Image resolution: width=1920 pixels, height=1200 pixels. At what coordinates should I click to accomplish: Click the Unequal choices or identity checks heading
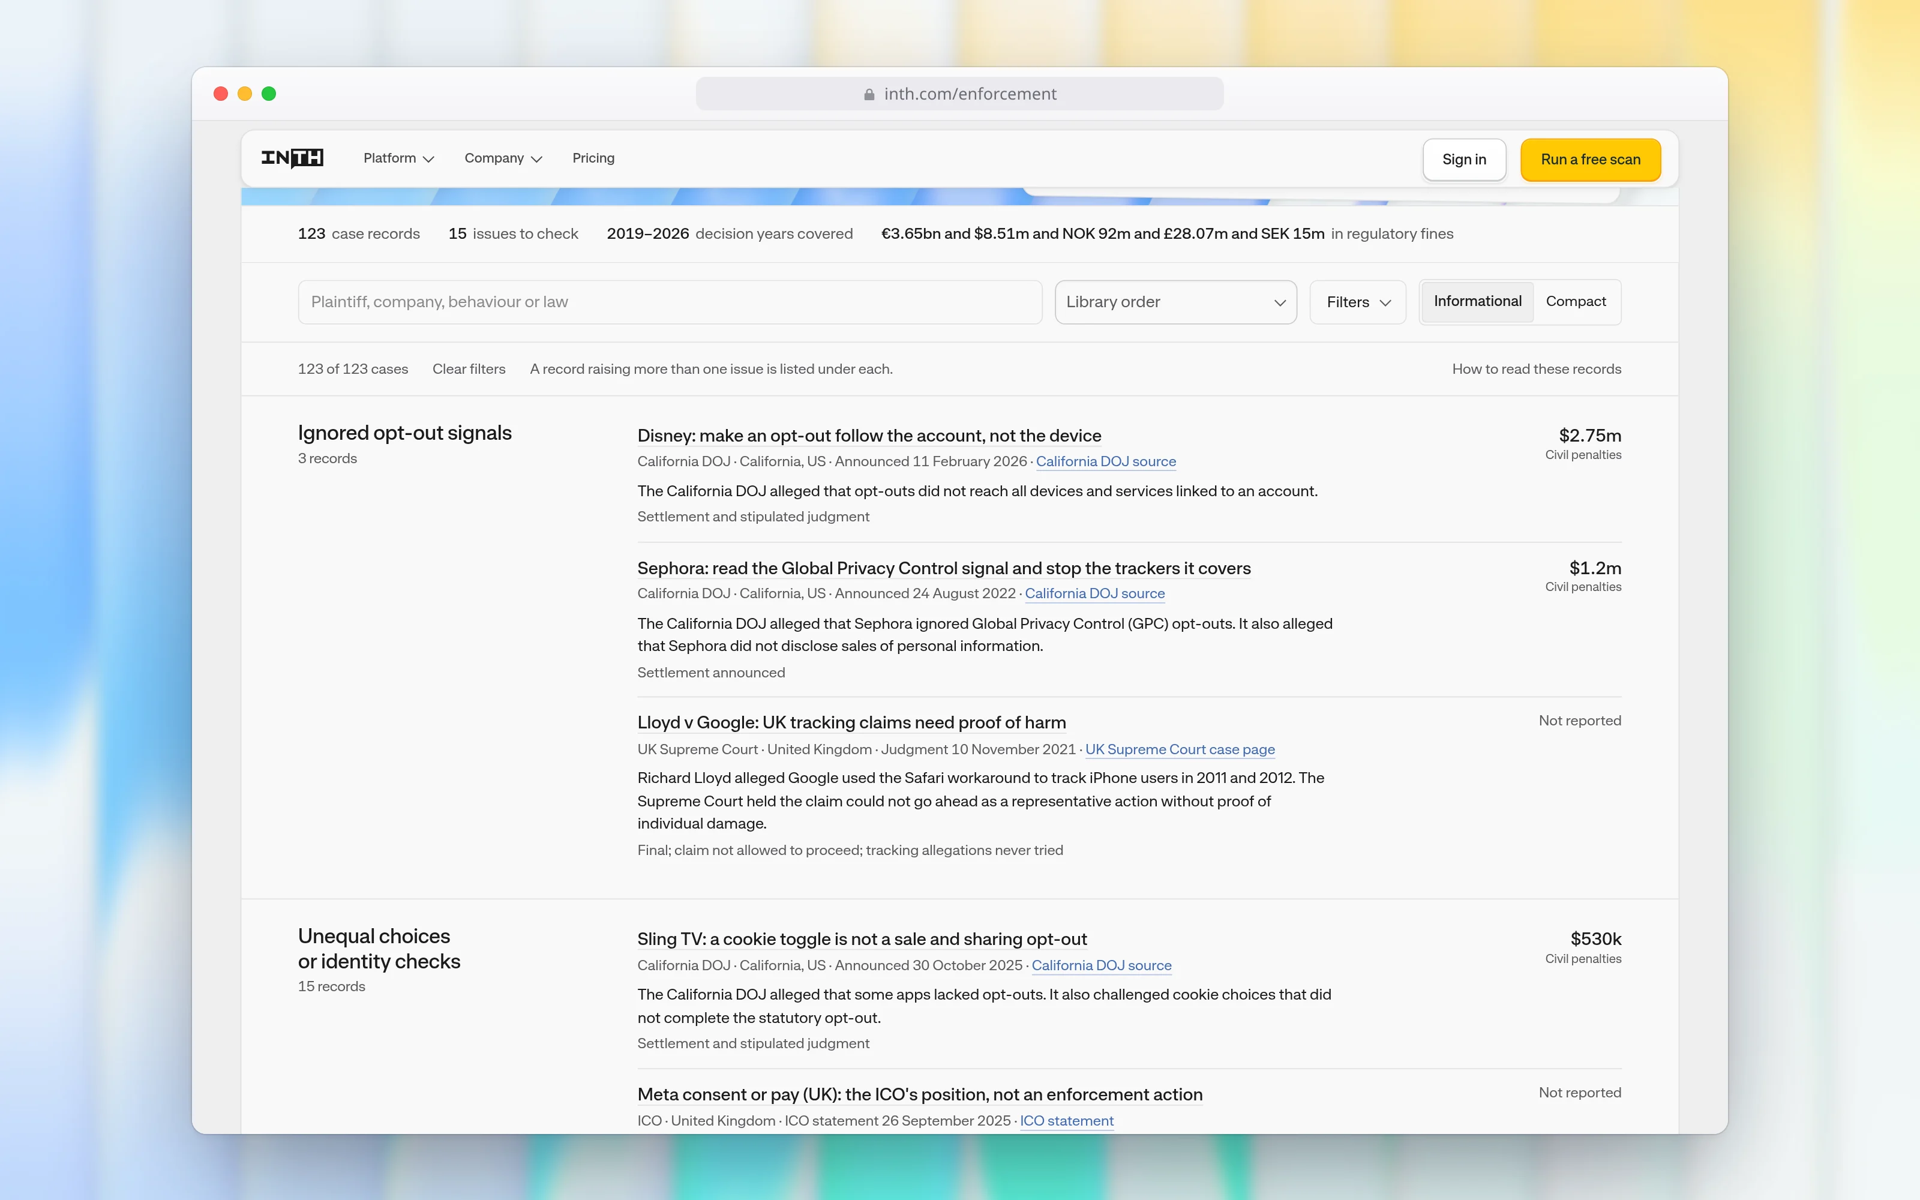click(379, 949)
